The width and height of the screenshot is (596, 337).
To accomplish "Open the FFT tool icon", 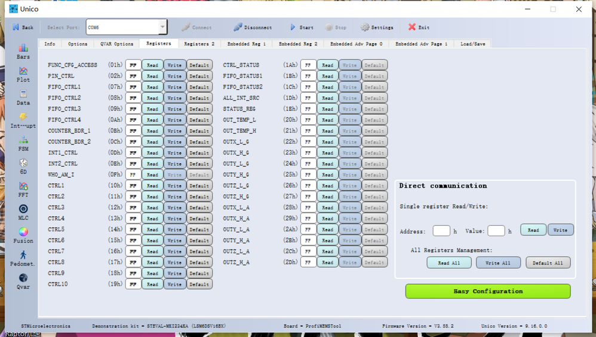I will click(x=23, y=186).
